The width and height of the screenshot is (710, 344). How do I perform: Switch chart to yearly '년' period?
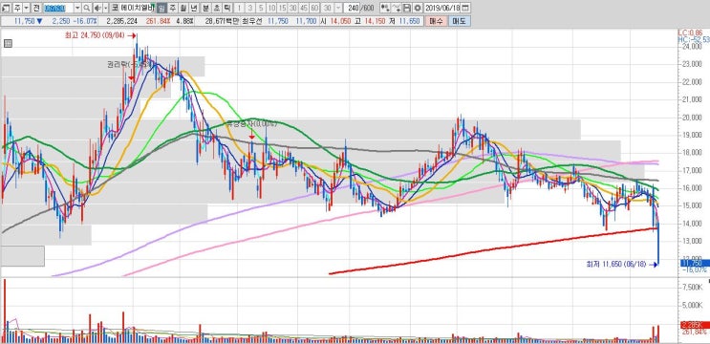[x=193, y=9]
